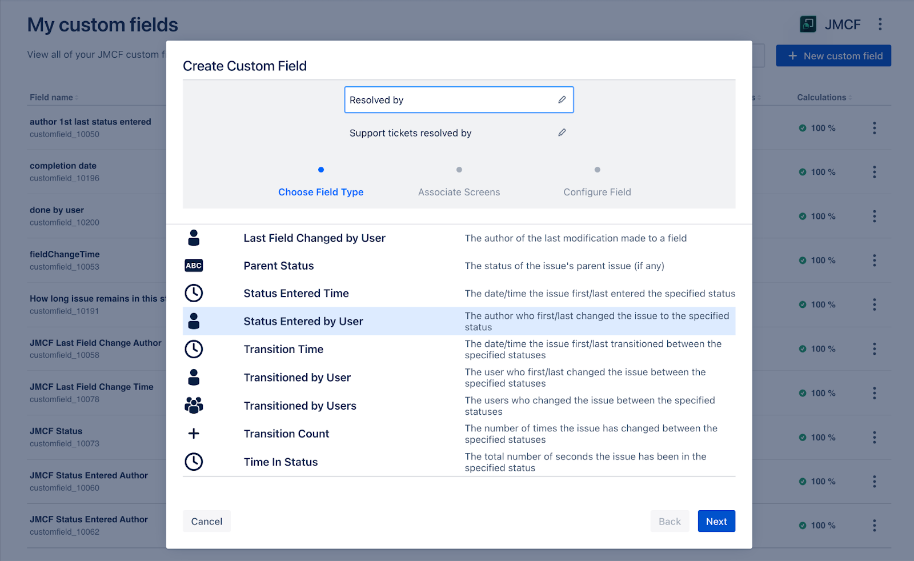
Task: Click the Choose Field Type step
Action: point(321,192)
